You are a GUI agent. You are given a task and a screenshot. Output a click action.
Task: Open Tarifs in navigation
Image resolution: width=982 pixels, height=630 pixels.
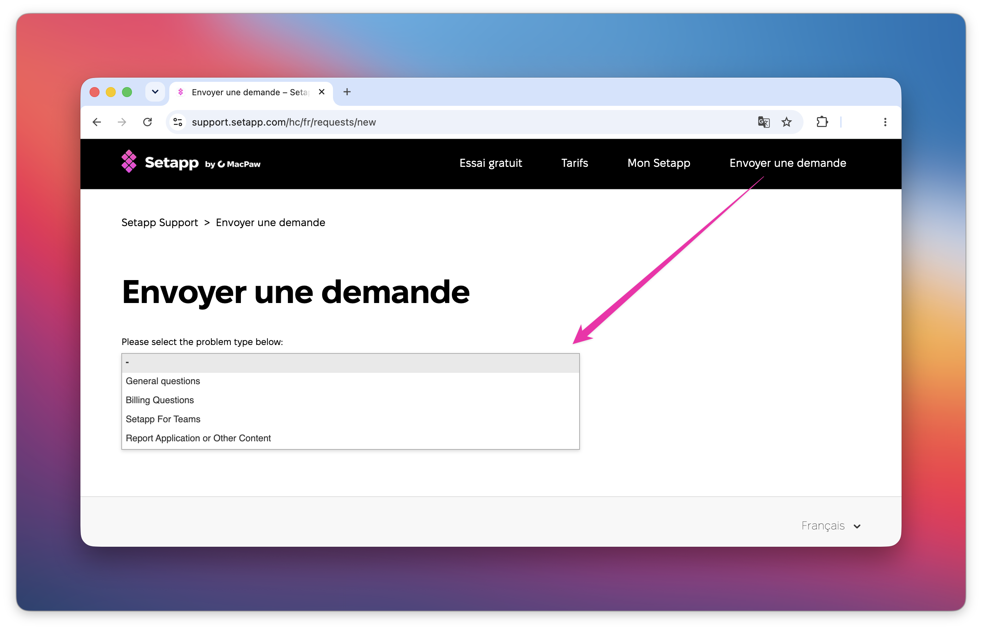pyautogui.click(x=574, y=163)
